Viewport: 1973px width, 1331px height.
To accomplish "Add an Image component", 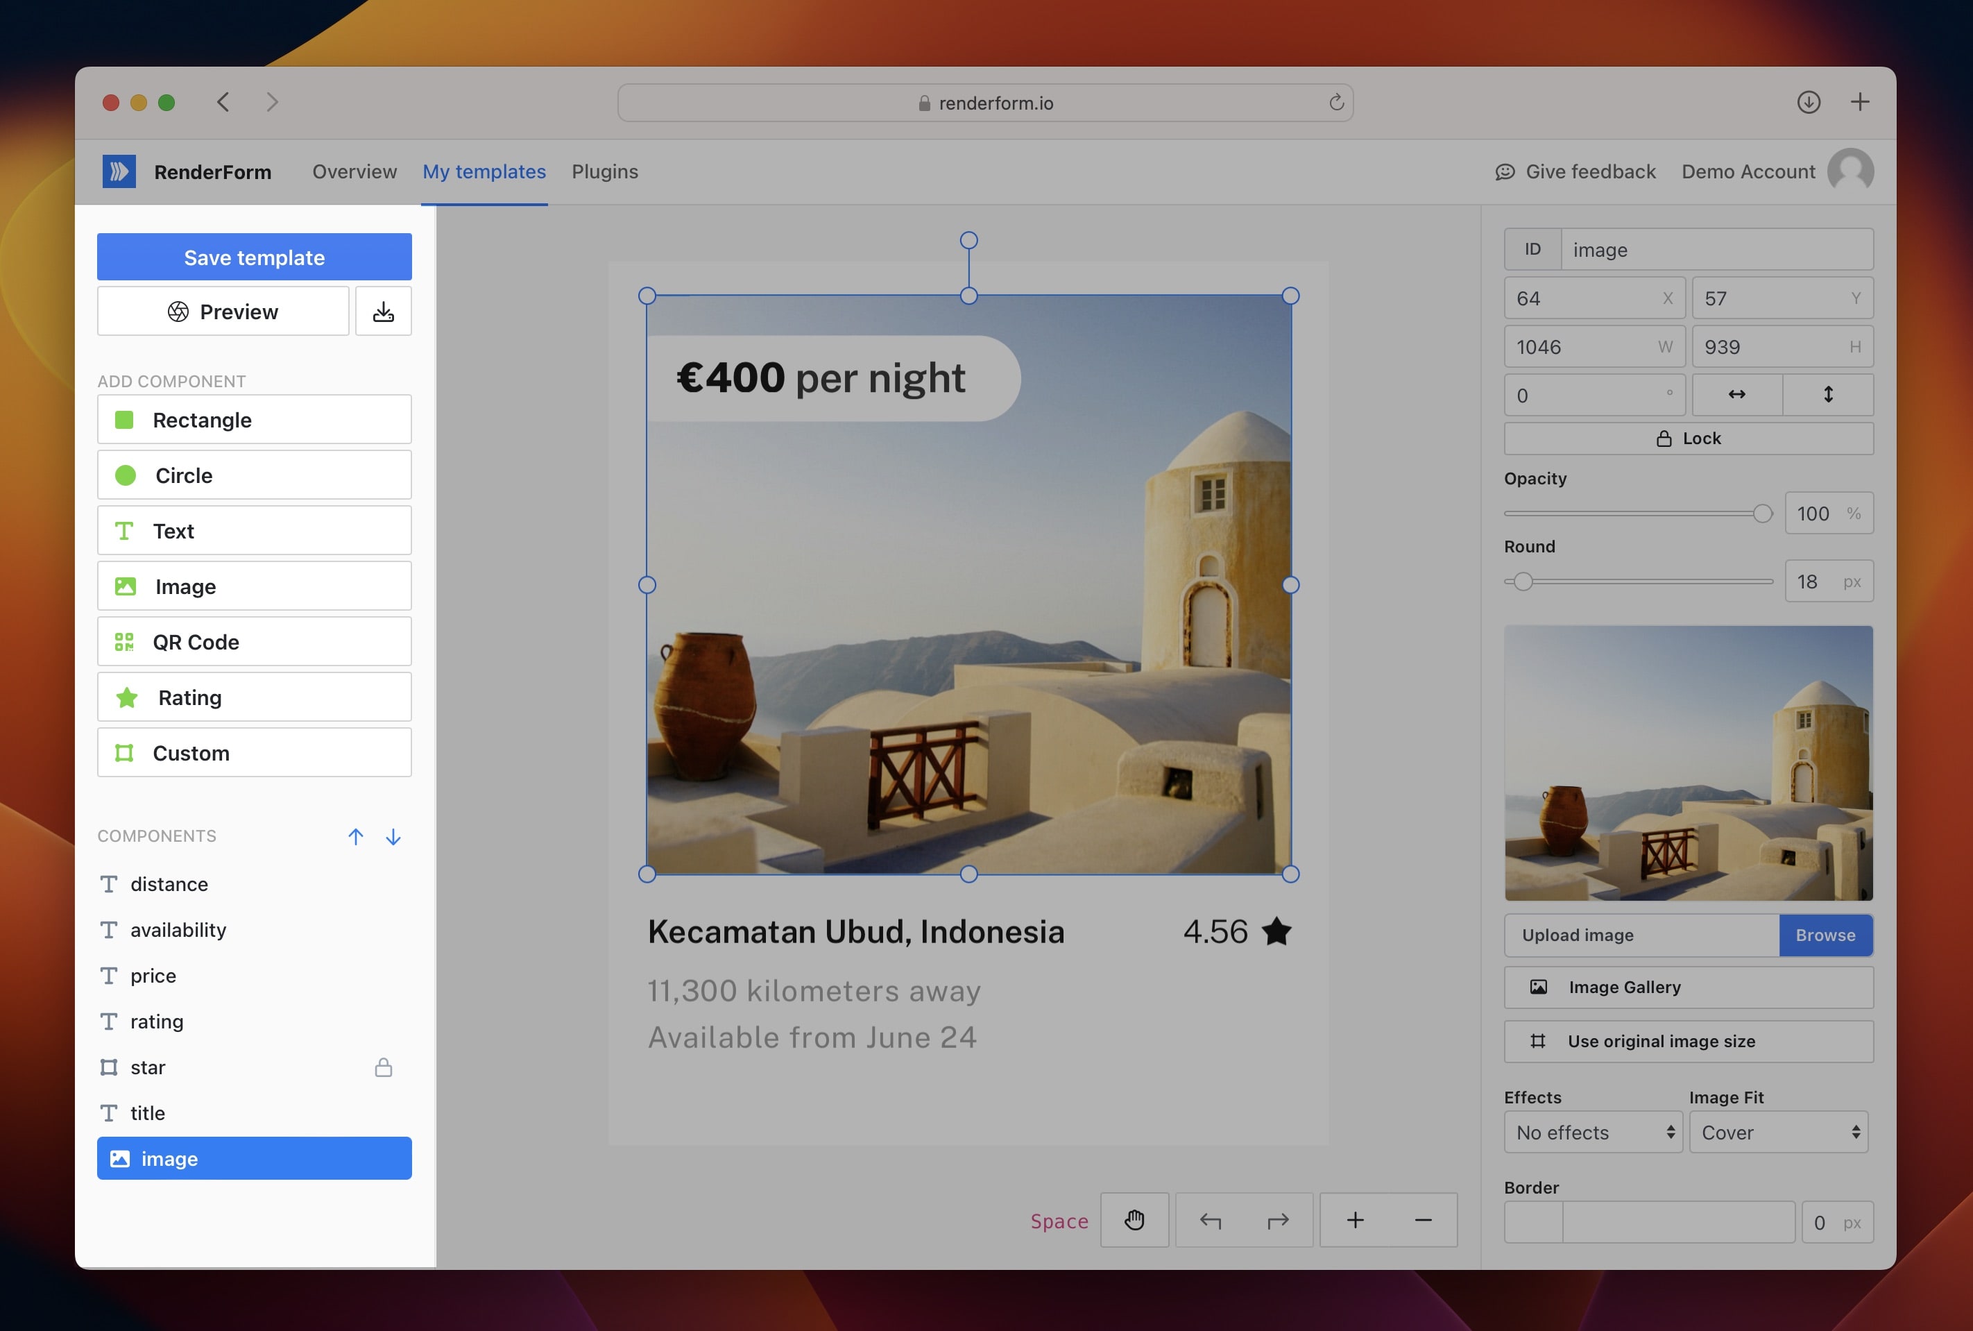I will point(254,586).
